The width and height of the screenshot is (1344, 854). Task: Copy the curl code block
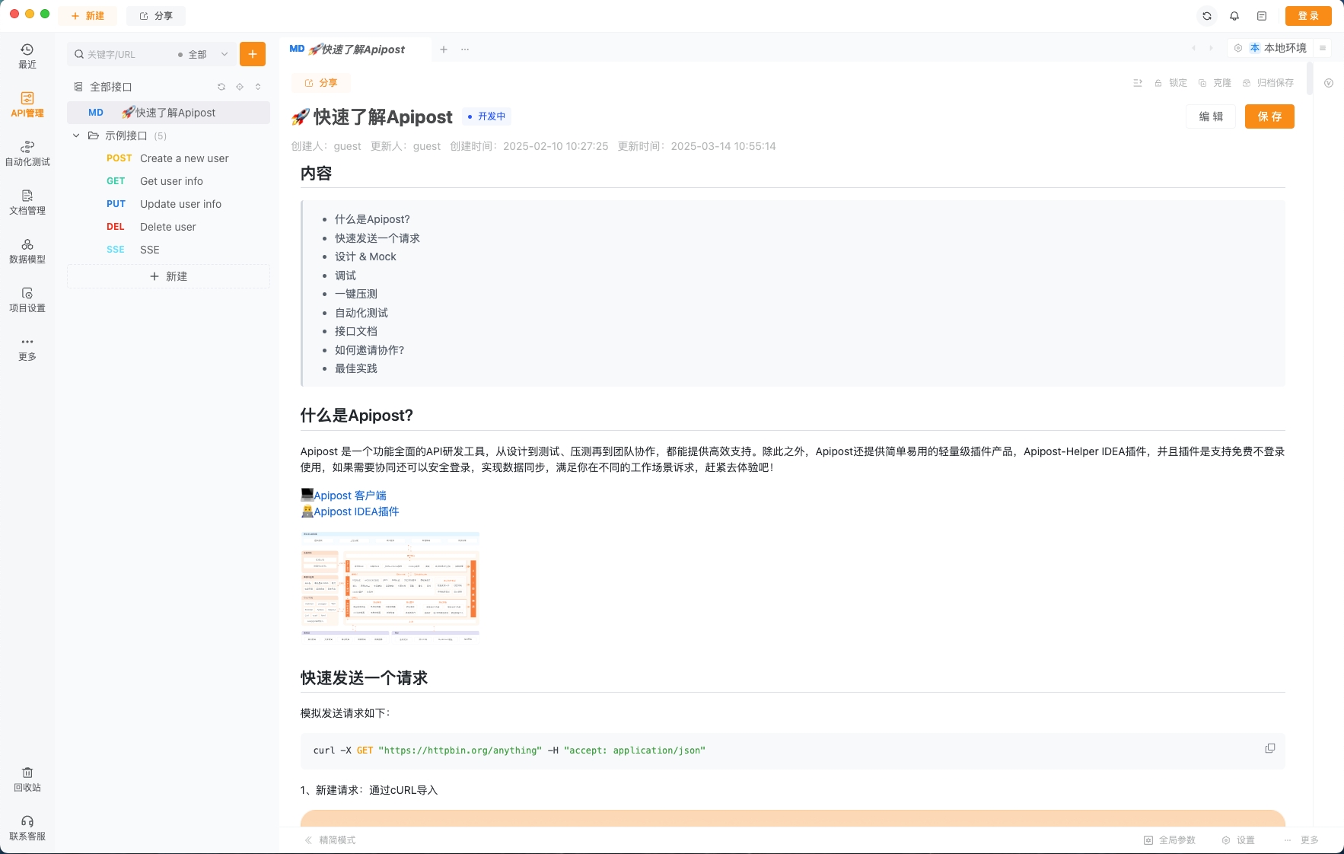coord(1270,748)
